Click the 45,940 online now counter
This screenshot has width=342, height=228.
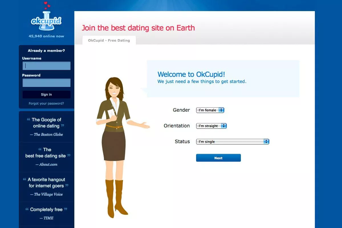click(46, 36)
